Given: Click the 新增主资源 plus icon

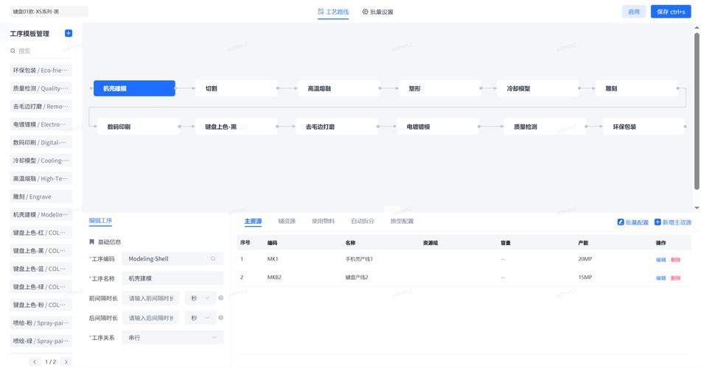Looking at the screenshot, I should pyautogui.click(x=658, y=222).
